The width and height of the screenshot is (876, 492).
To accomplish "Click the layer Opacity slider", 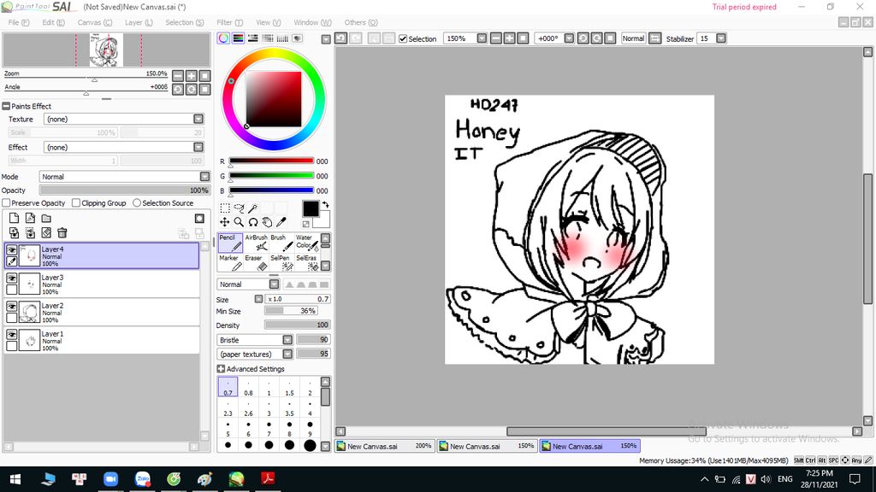I will pos(125,190).
